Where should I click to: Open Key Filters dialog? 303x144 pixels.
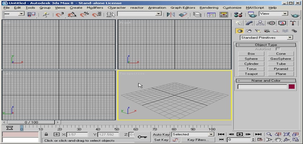(198, 140)
